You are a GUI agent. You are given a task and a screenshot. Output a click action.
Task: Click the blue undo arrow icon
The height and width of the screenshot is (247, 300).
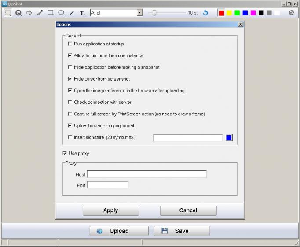pos(205,13)
